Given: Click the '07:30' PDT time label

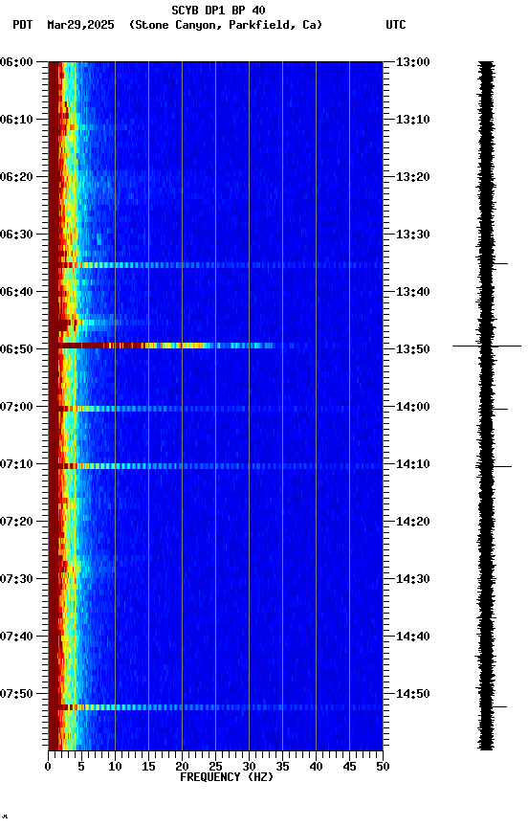Looking at the screenshot, I should (16, 580).
